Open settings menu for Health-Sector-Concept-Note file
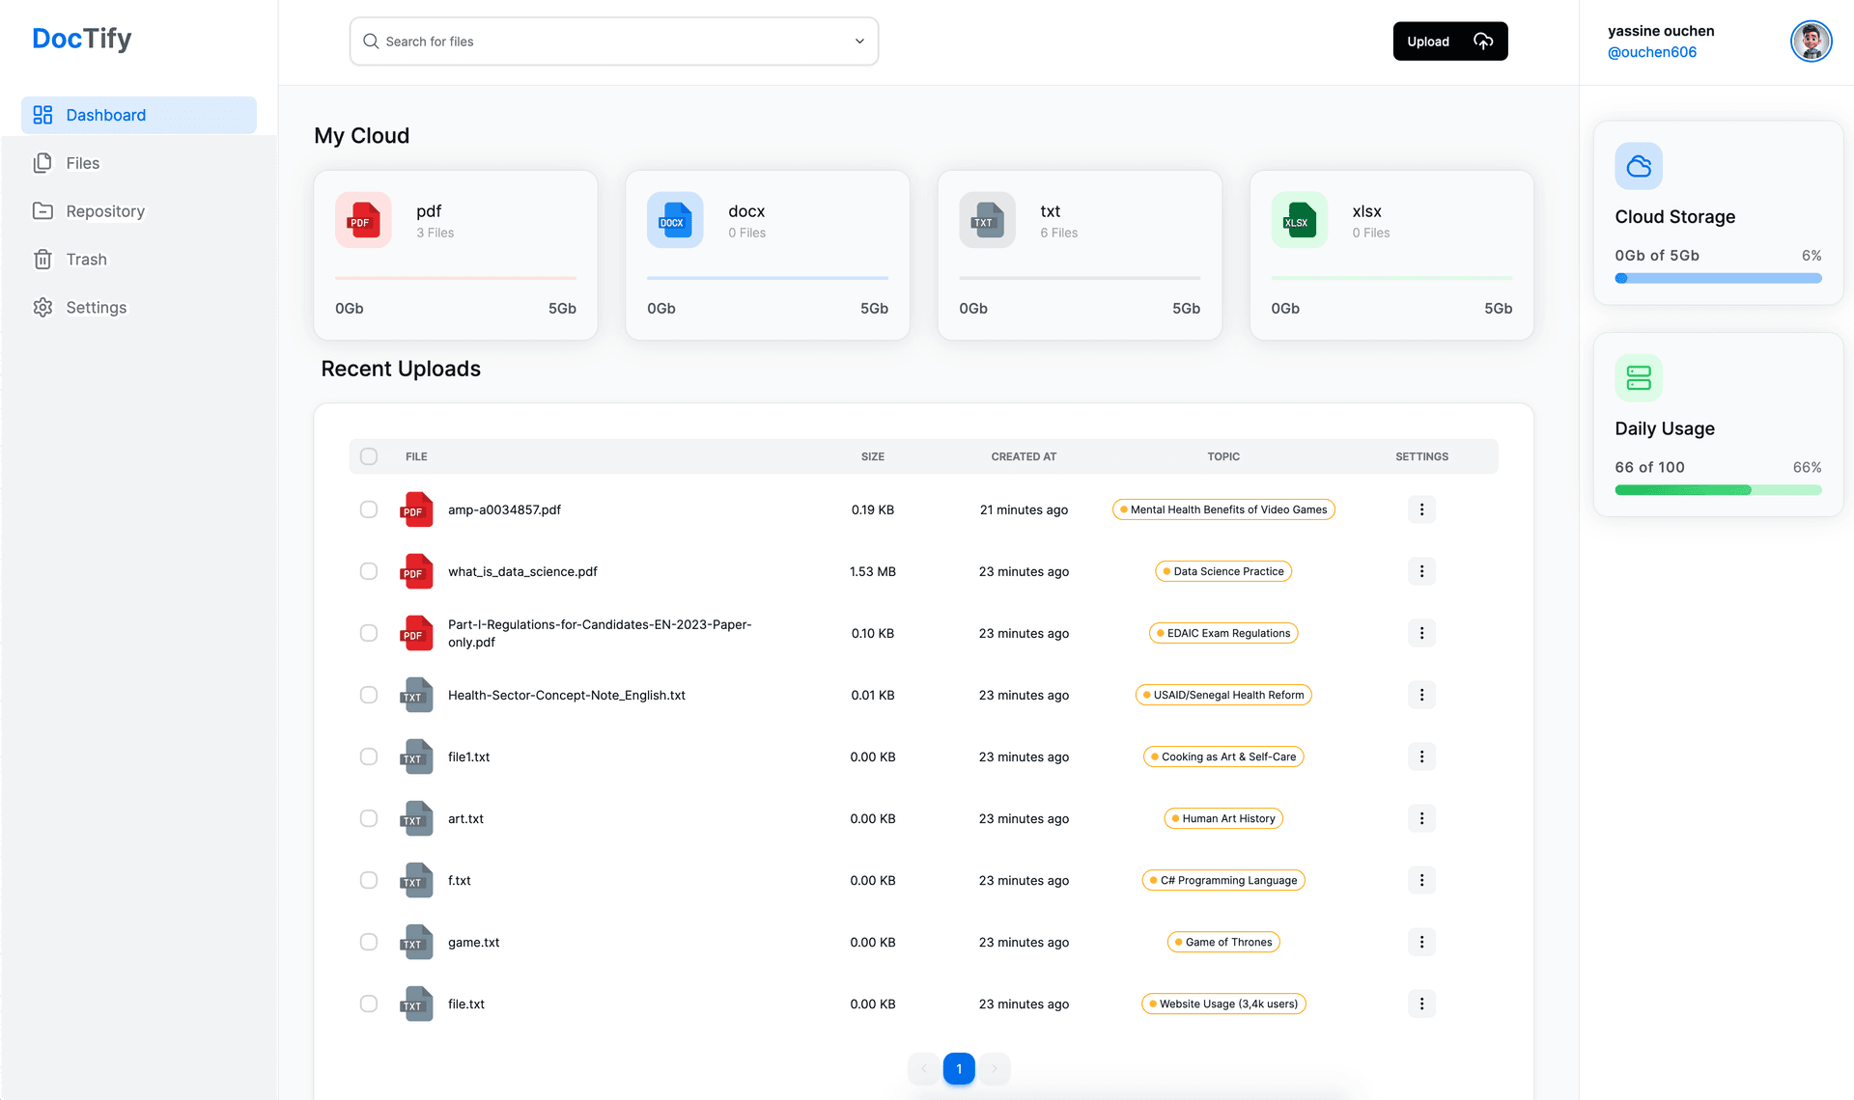Image resolution: width=1854 pixels, height=1100 pixels. 1421,695
